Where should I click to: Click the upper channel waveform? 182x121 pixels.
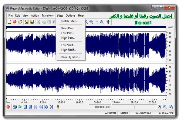coord(86,46)
